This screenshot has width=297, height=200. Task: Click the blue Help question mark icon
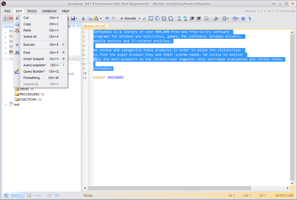[x=243, y=18]
